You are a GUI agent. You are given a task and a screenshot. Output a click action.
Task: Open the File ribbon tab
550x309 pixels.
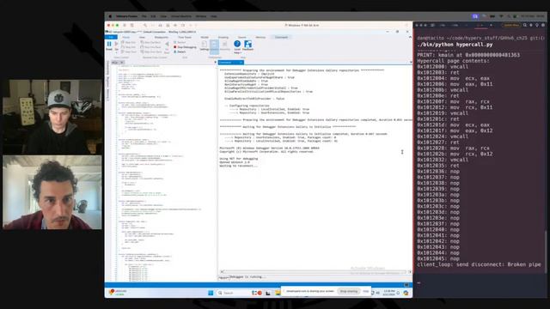pos(111,37)
